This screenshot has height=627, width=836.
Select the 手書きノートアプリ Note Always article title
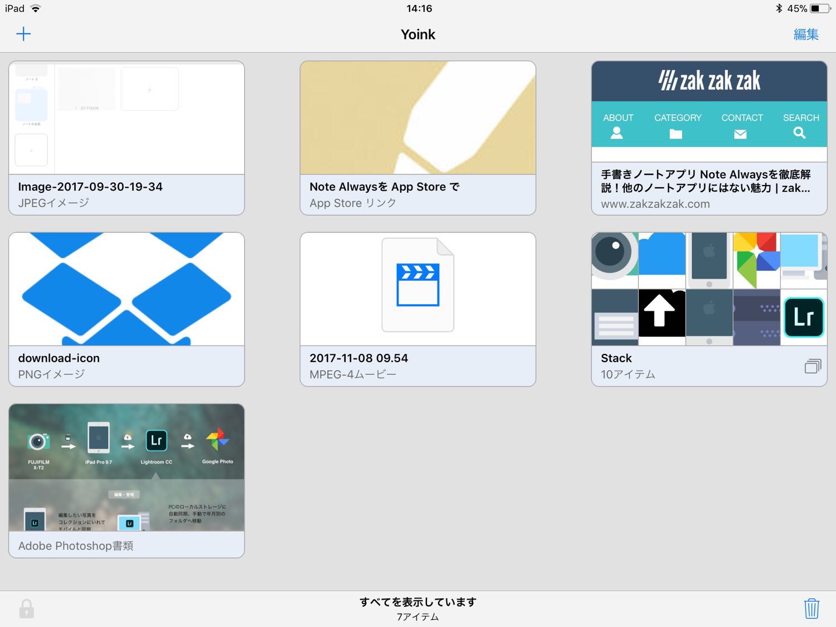[706, 181]
